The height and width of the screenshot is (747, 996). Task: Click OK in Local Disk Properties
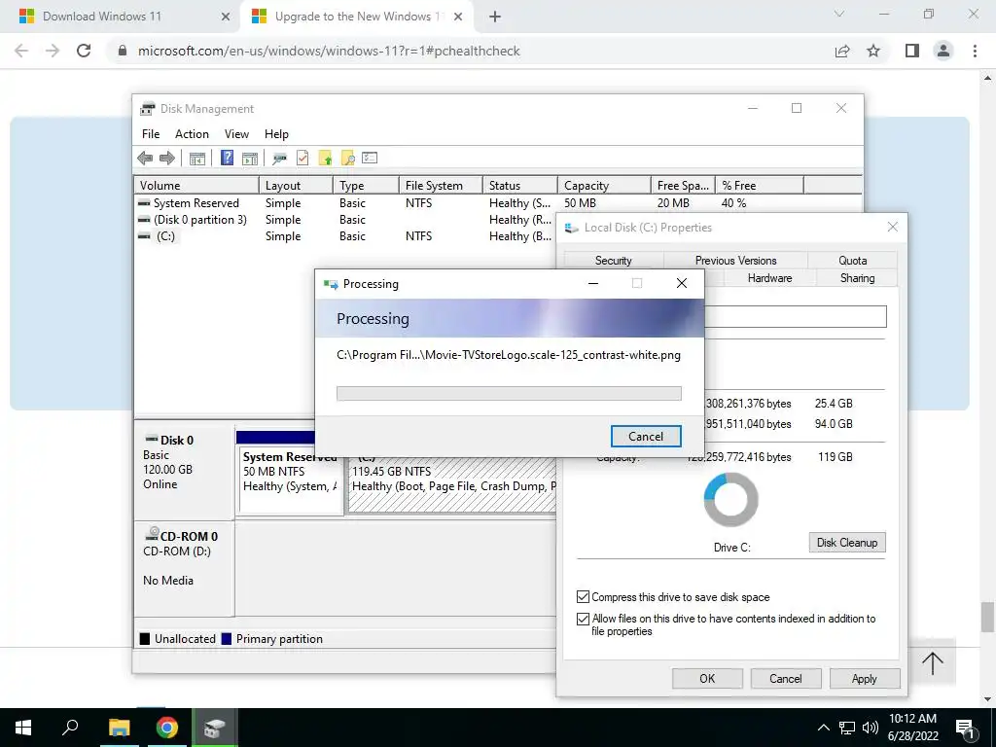[x=707, y=678]
